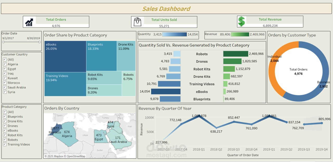Toggle the Syria country checkbox
This screenshot has height=162, width=333.
(5, 92)
